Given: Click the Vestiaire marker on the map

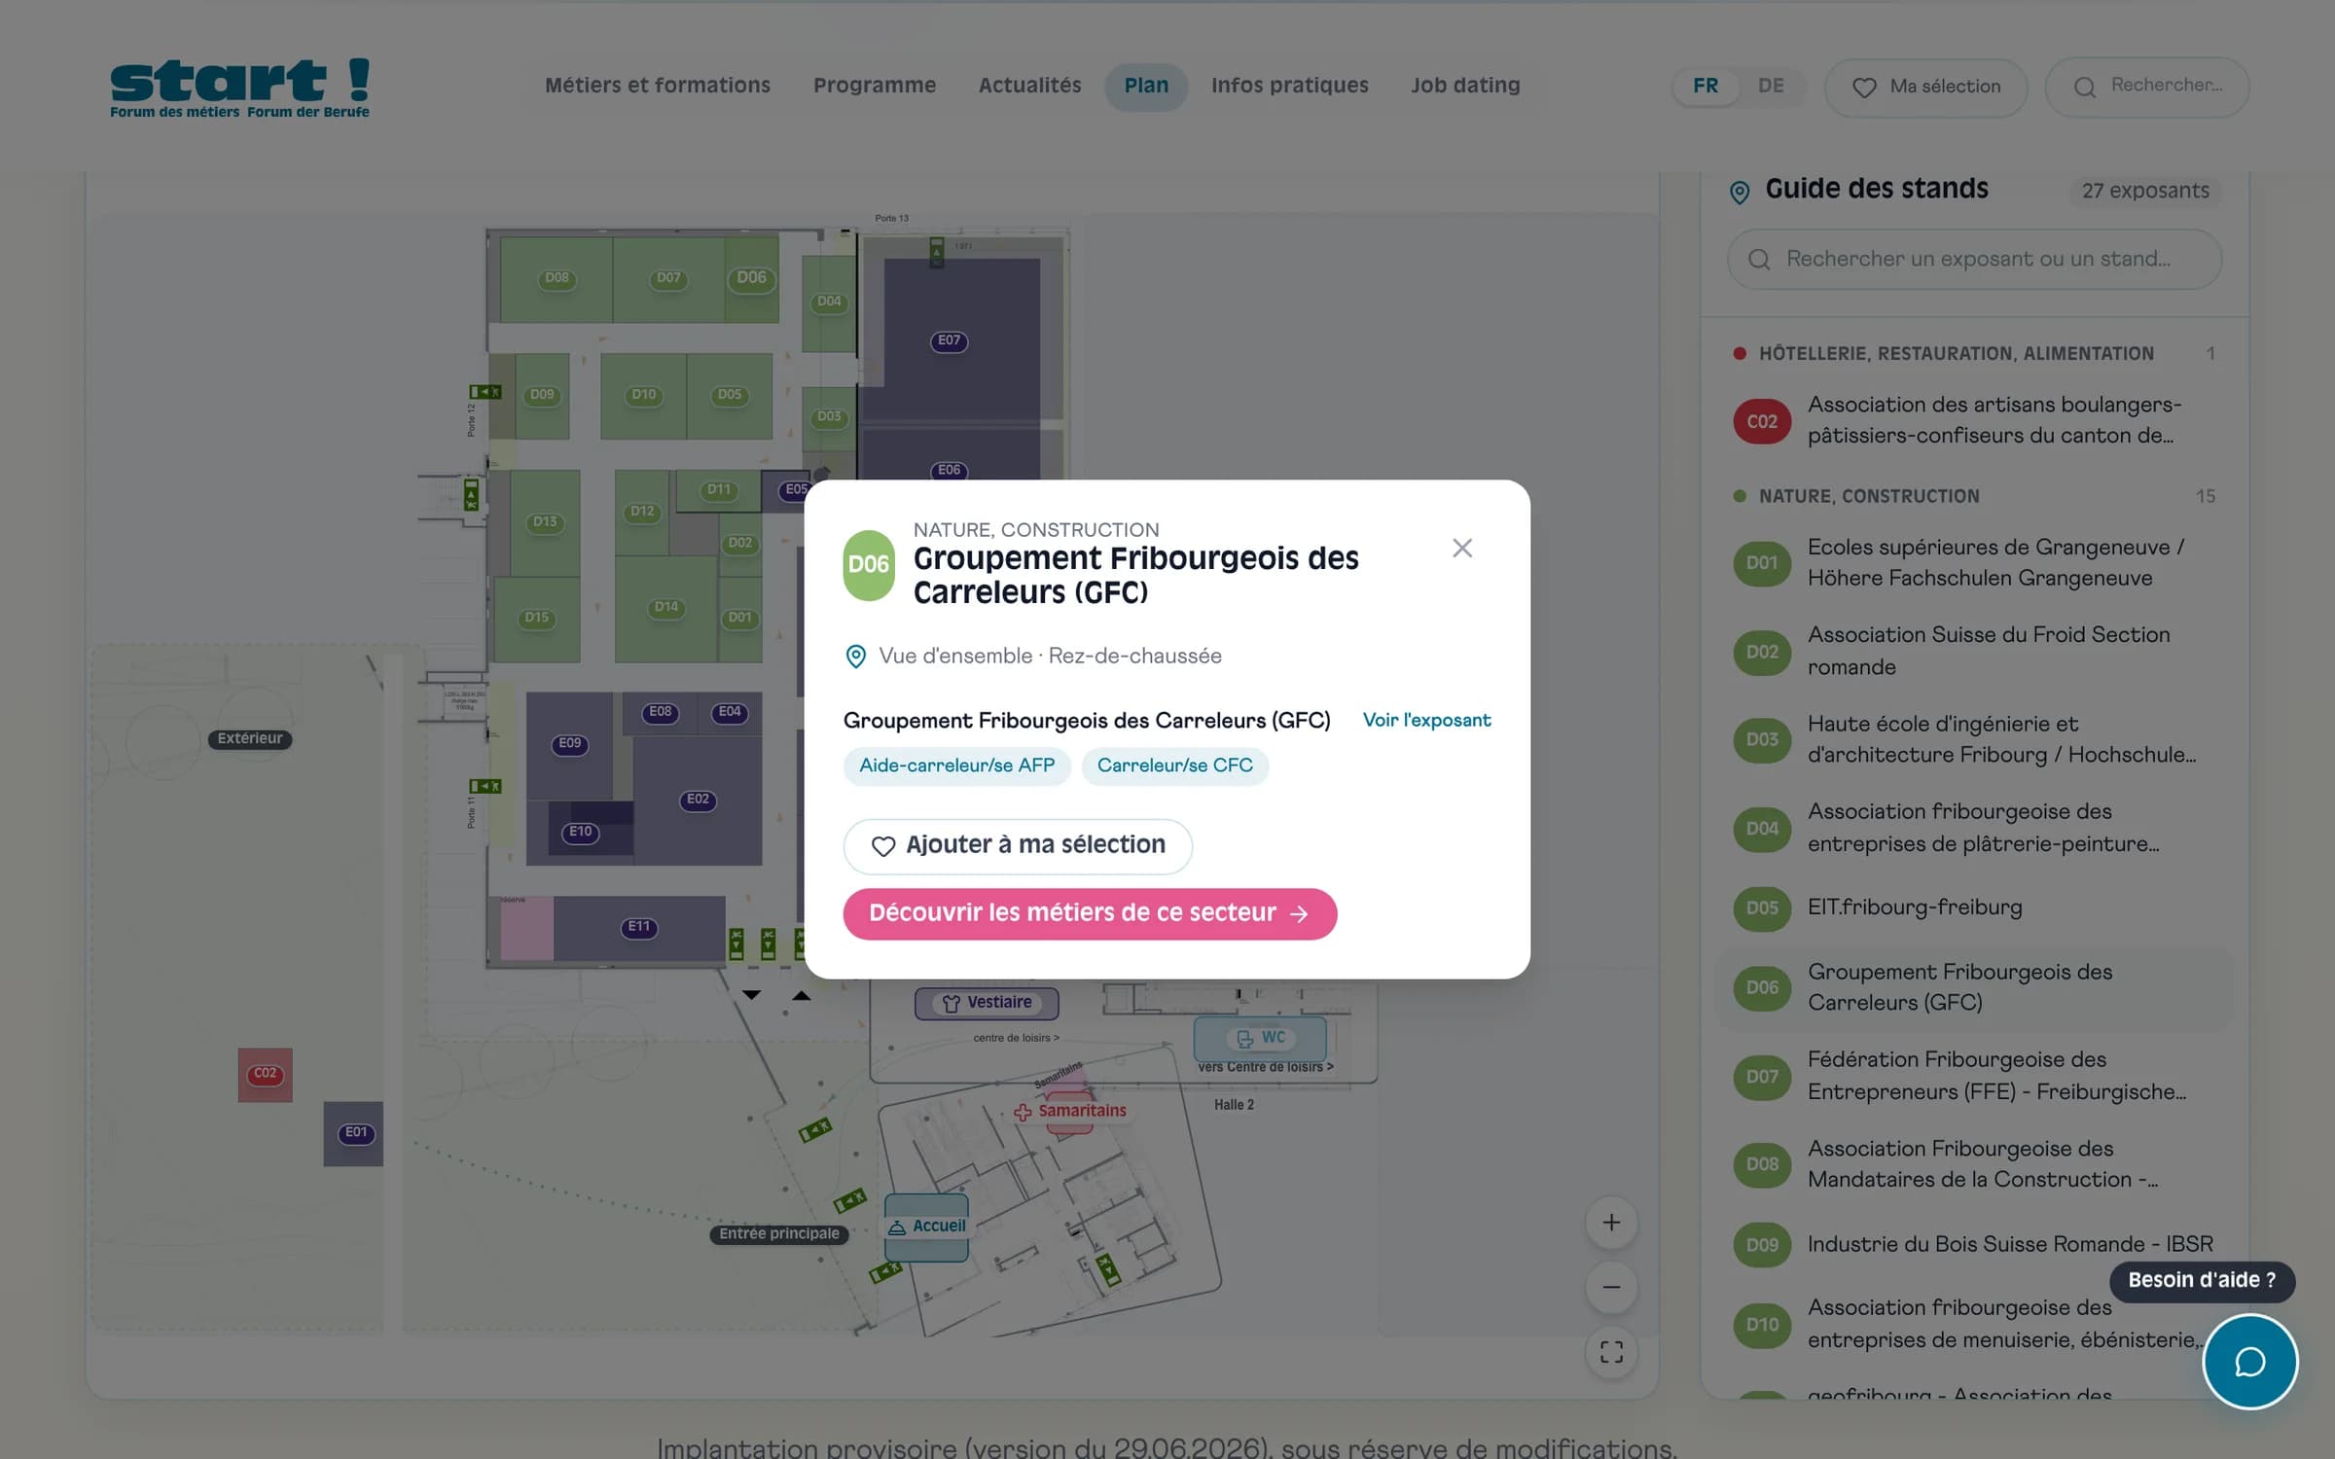Looking at the screenshot, I should tap(987, 1003).
